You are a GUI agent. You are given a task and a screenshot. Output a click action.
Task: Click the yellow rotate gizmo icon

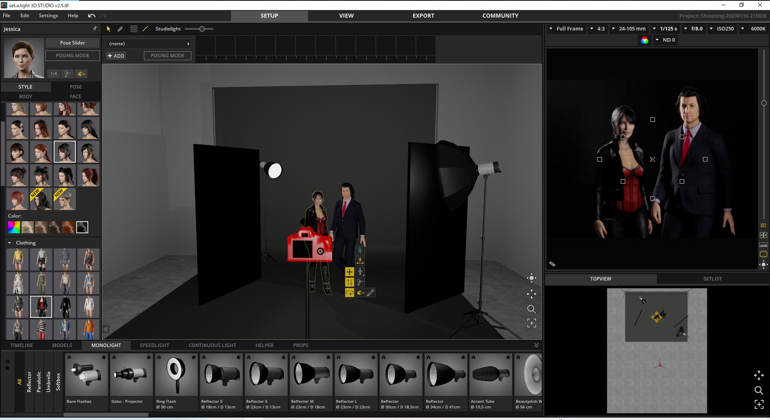coord(349,293)
